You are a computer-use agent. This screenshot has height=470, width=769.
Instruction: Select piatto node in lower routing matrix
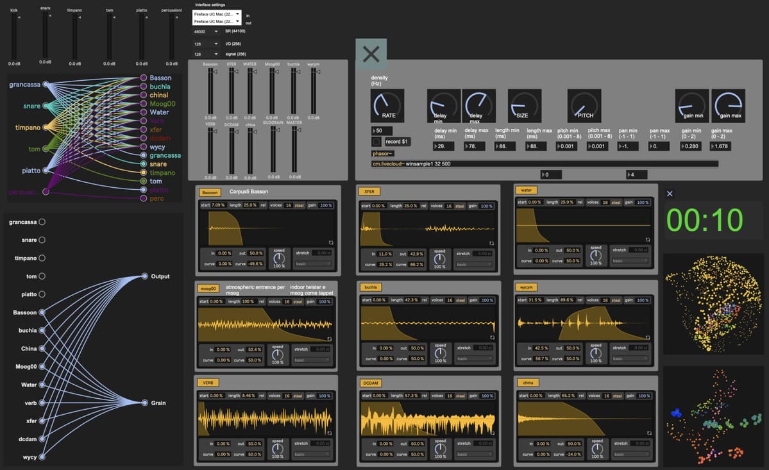[x=42, y=294]
